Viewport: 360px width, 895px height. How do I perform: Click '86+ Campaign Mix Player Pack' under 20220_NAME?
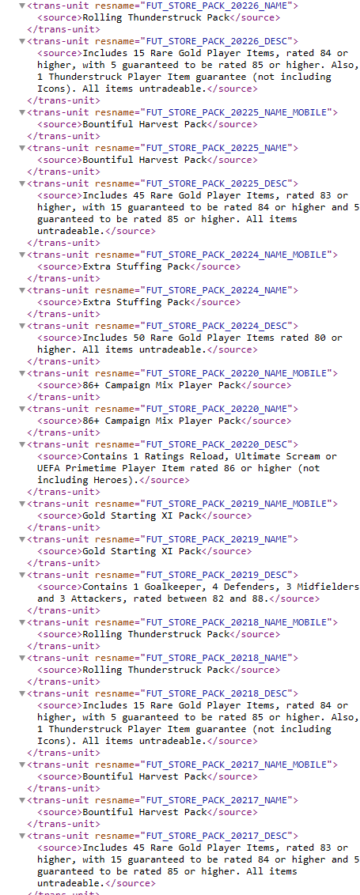tap(161, 421)
